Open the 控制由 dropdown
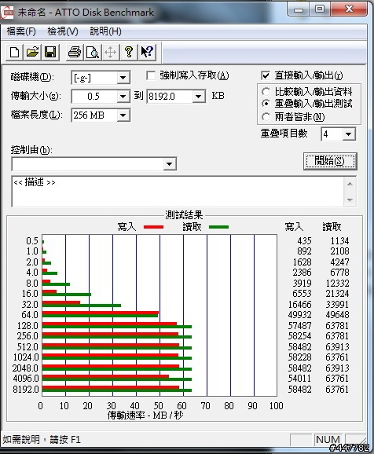The height and width of the screenshot is (454, 374). [x=170, y=164]
